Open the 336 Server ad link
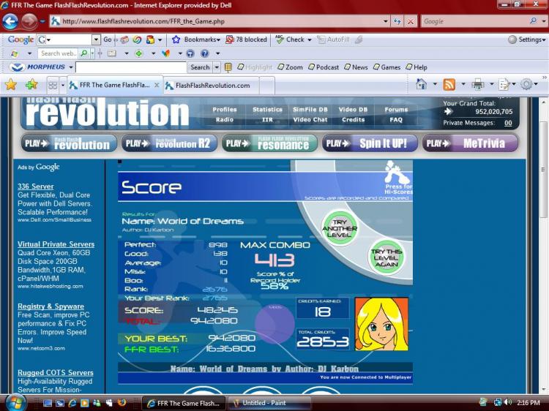The height and width of the screenshot is (411, 549). [36, 186]
